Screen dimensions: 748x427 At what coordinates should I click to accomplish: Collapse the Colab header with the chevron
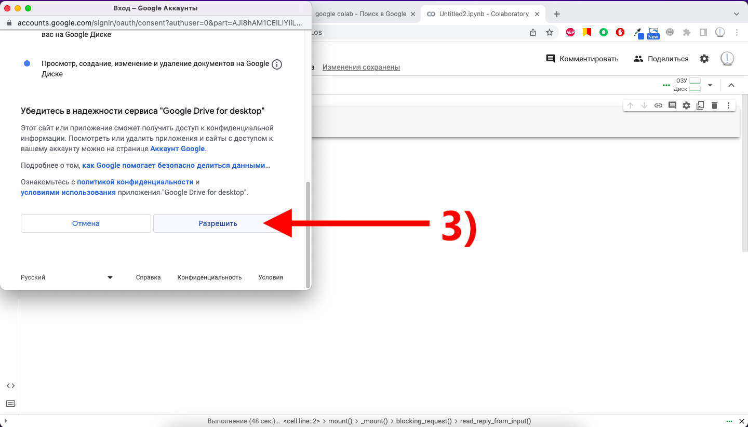coord(731,85)
